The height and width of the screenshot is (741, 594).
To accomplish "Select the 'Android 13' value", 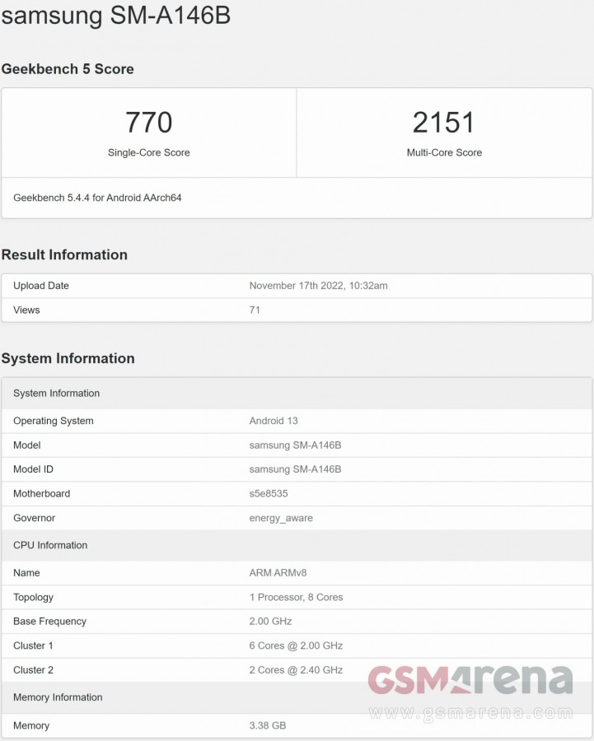I will 274,421.
